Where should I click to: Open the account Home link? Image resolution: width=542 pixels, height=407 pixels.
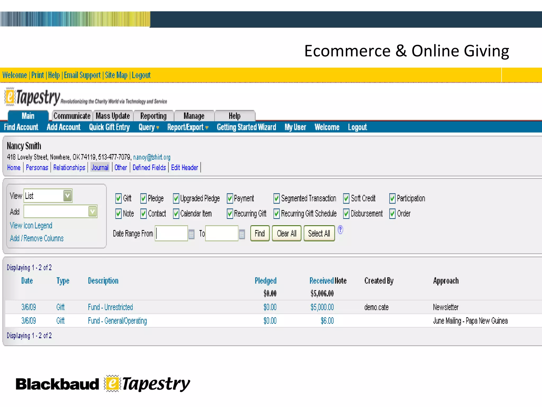click(x=14, y=167)
